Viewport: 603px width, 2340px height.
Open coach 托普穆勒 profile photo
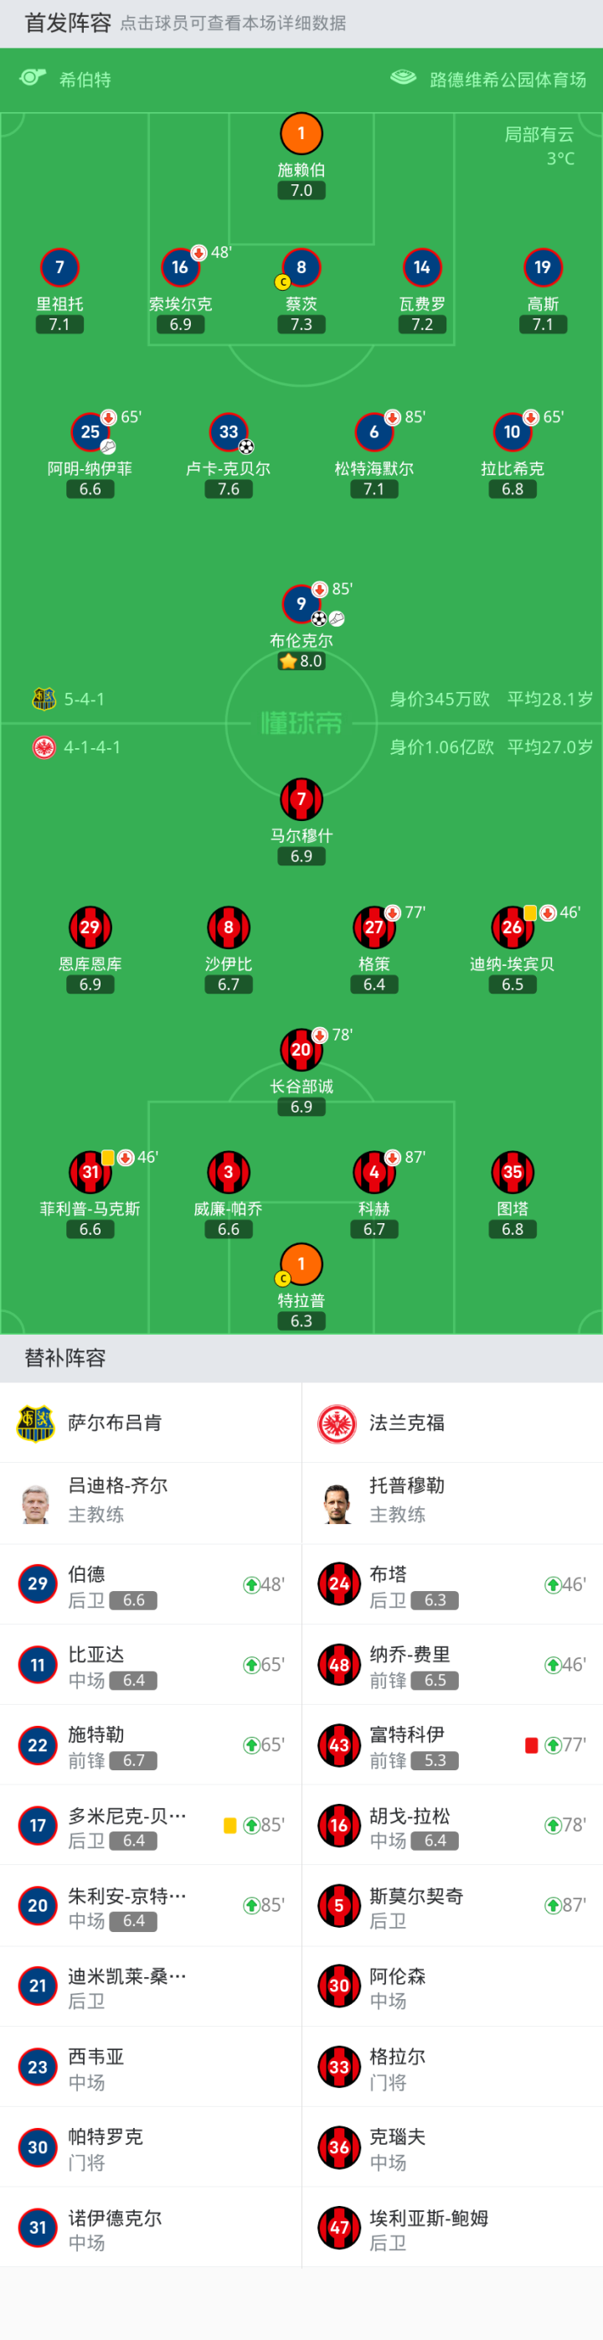(337, 1502)
